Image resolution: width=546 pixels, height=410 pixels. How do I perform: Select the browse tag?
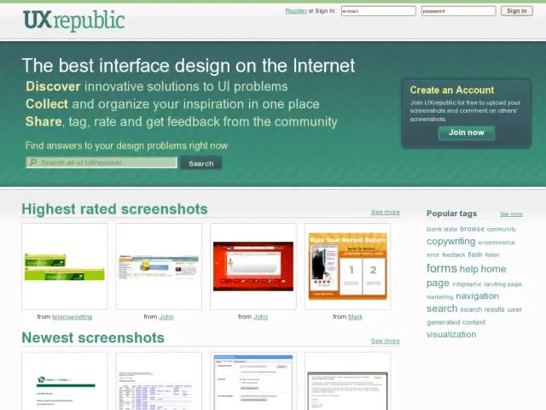472,229
